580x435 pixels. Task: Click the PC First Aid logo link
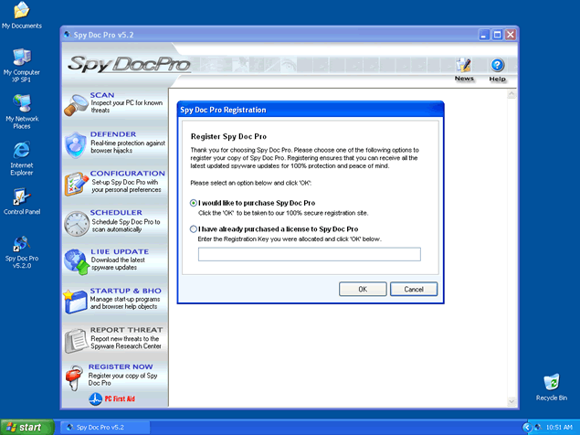point(113,399)
